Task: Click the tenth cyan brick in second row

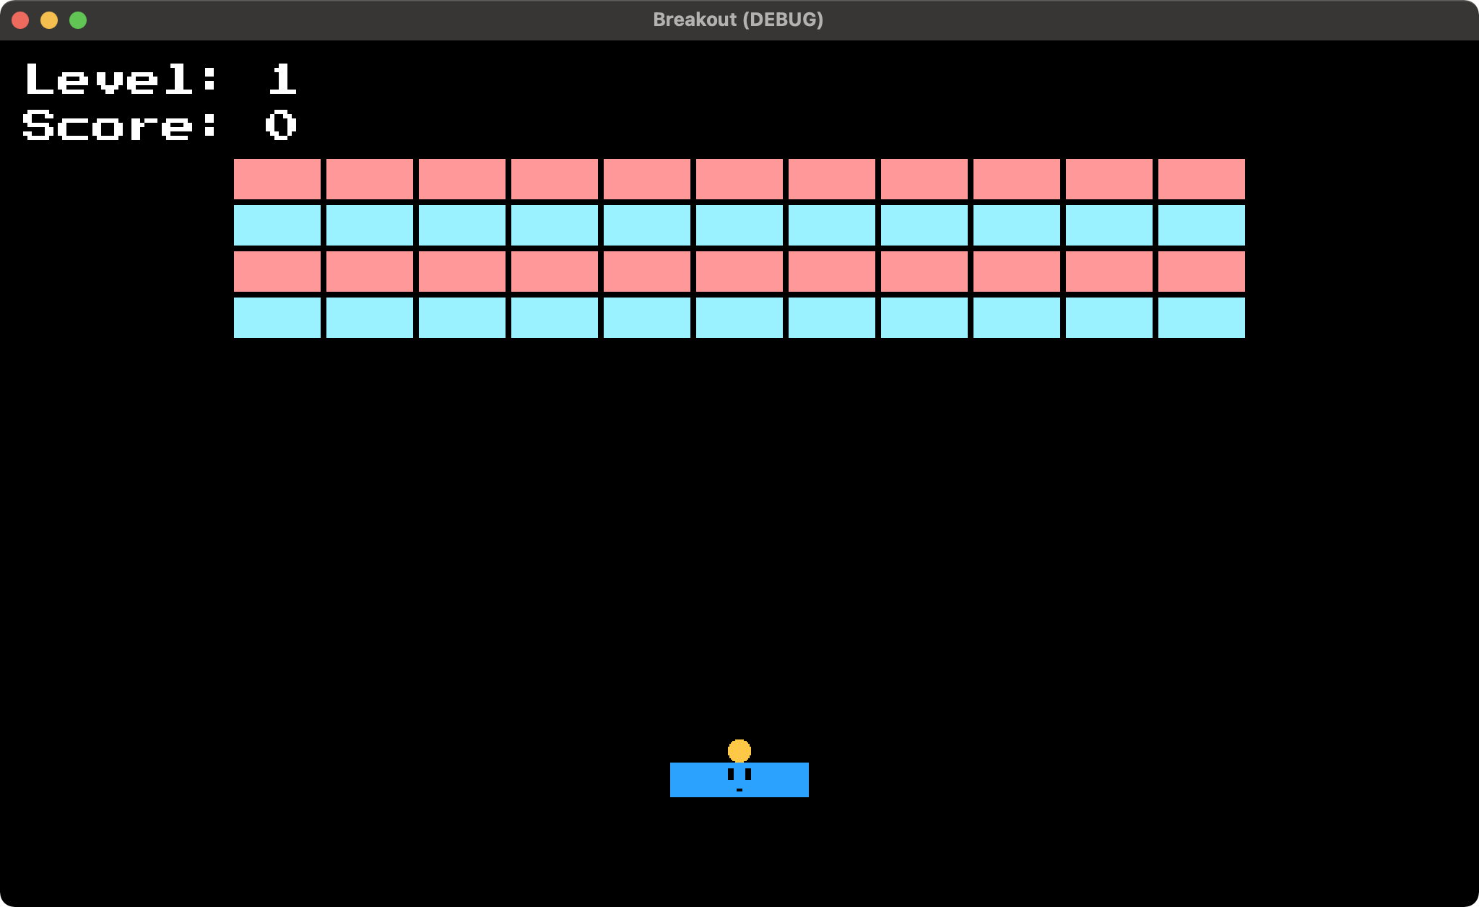Action: tap(1109, 225)
